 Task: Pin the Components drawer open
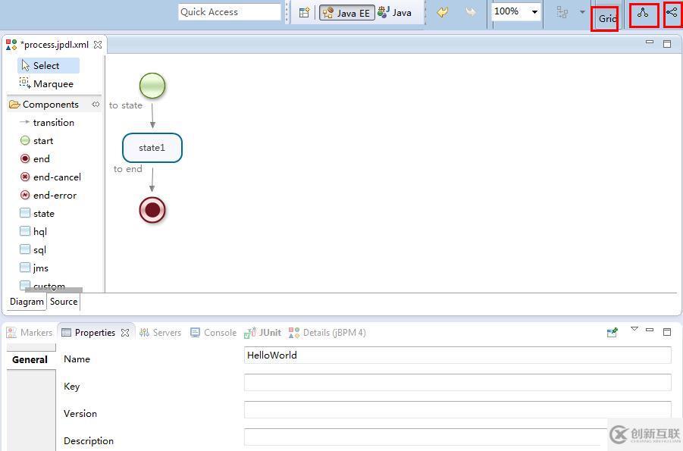point(96,104)
